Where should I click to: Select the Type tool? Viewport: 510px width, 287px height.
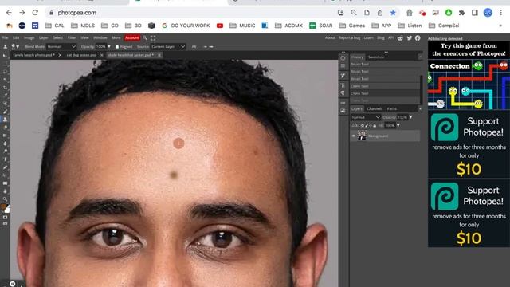pos(5,159)
